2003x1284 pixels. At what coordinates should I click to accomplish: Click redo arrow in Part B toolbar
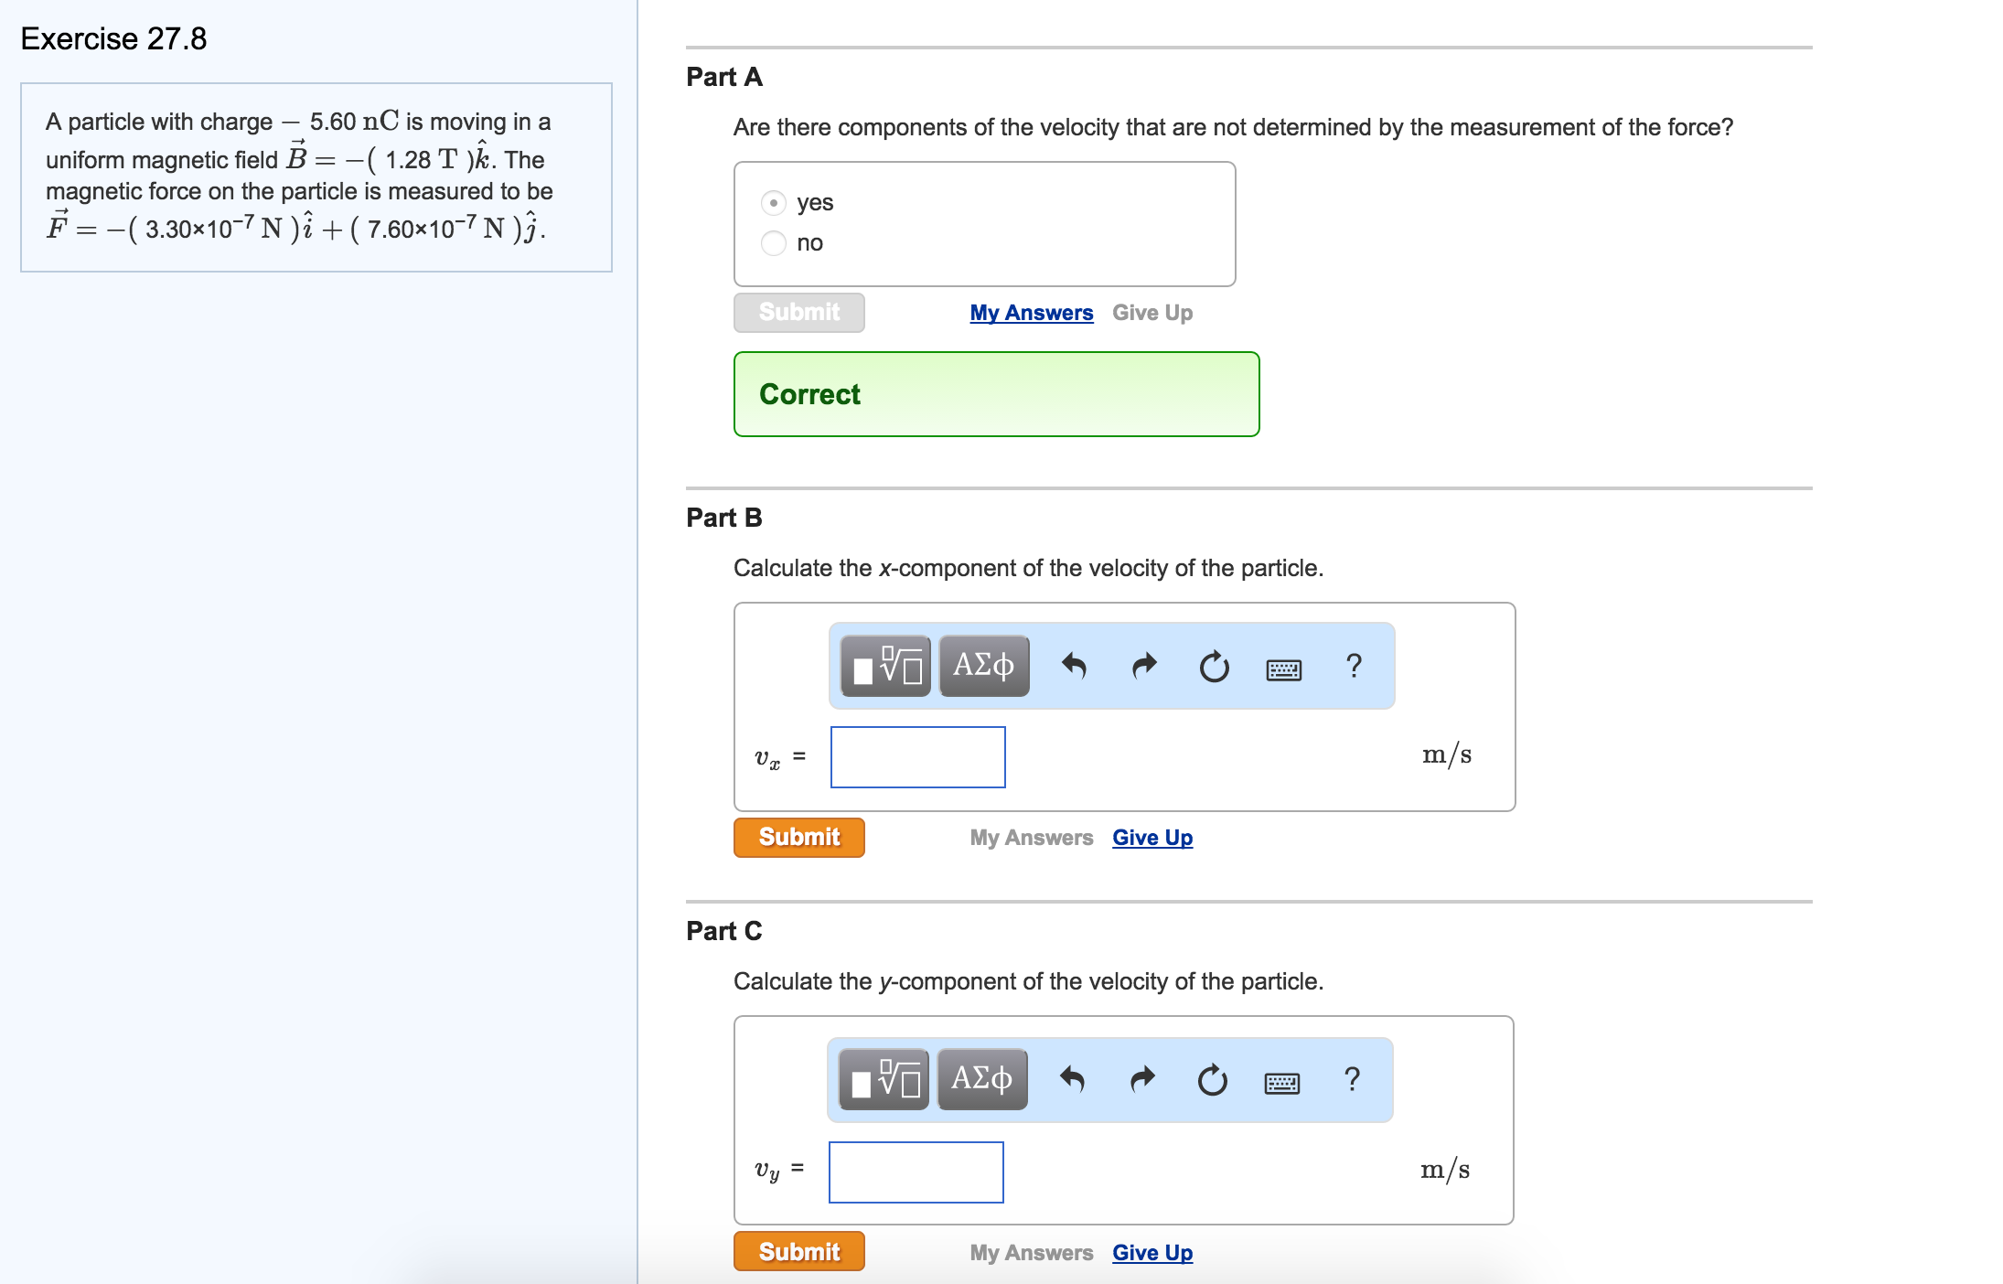1144,666
